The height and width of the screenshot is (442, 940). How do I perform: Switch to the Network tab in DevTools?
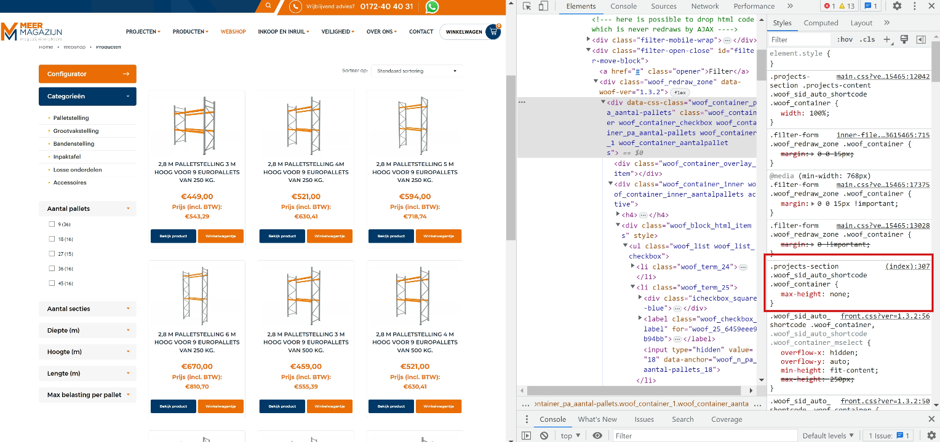(x=704, y=6)
